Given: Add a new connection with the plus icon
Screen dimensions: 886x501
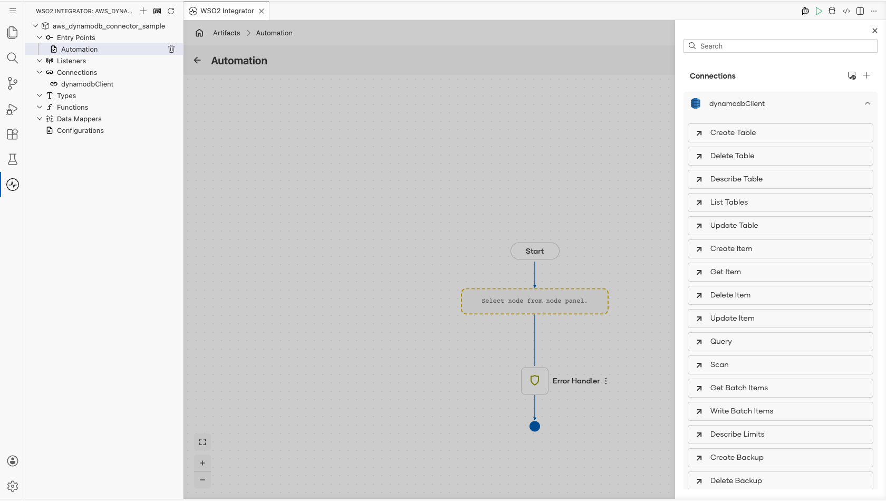Looking at the screenshot, I should [x=866, y=75].
